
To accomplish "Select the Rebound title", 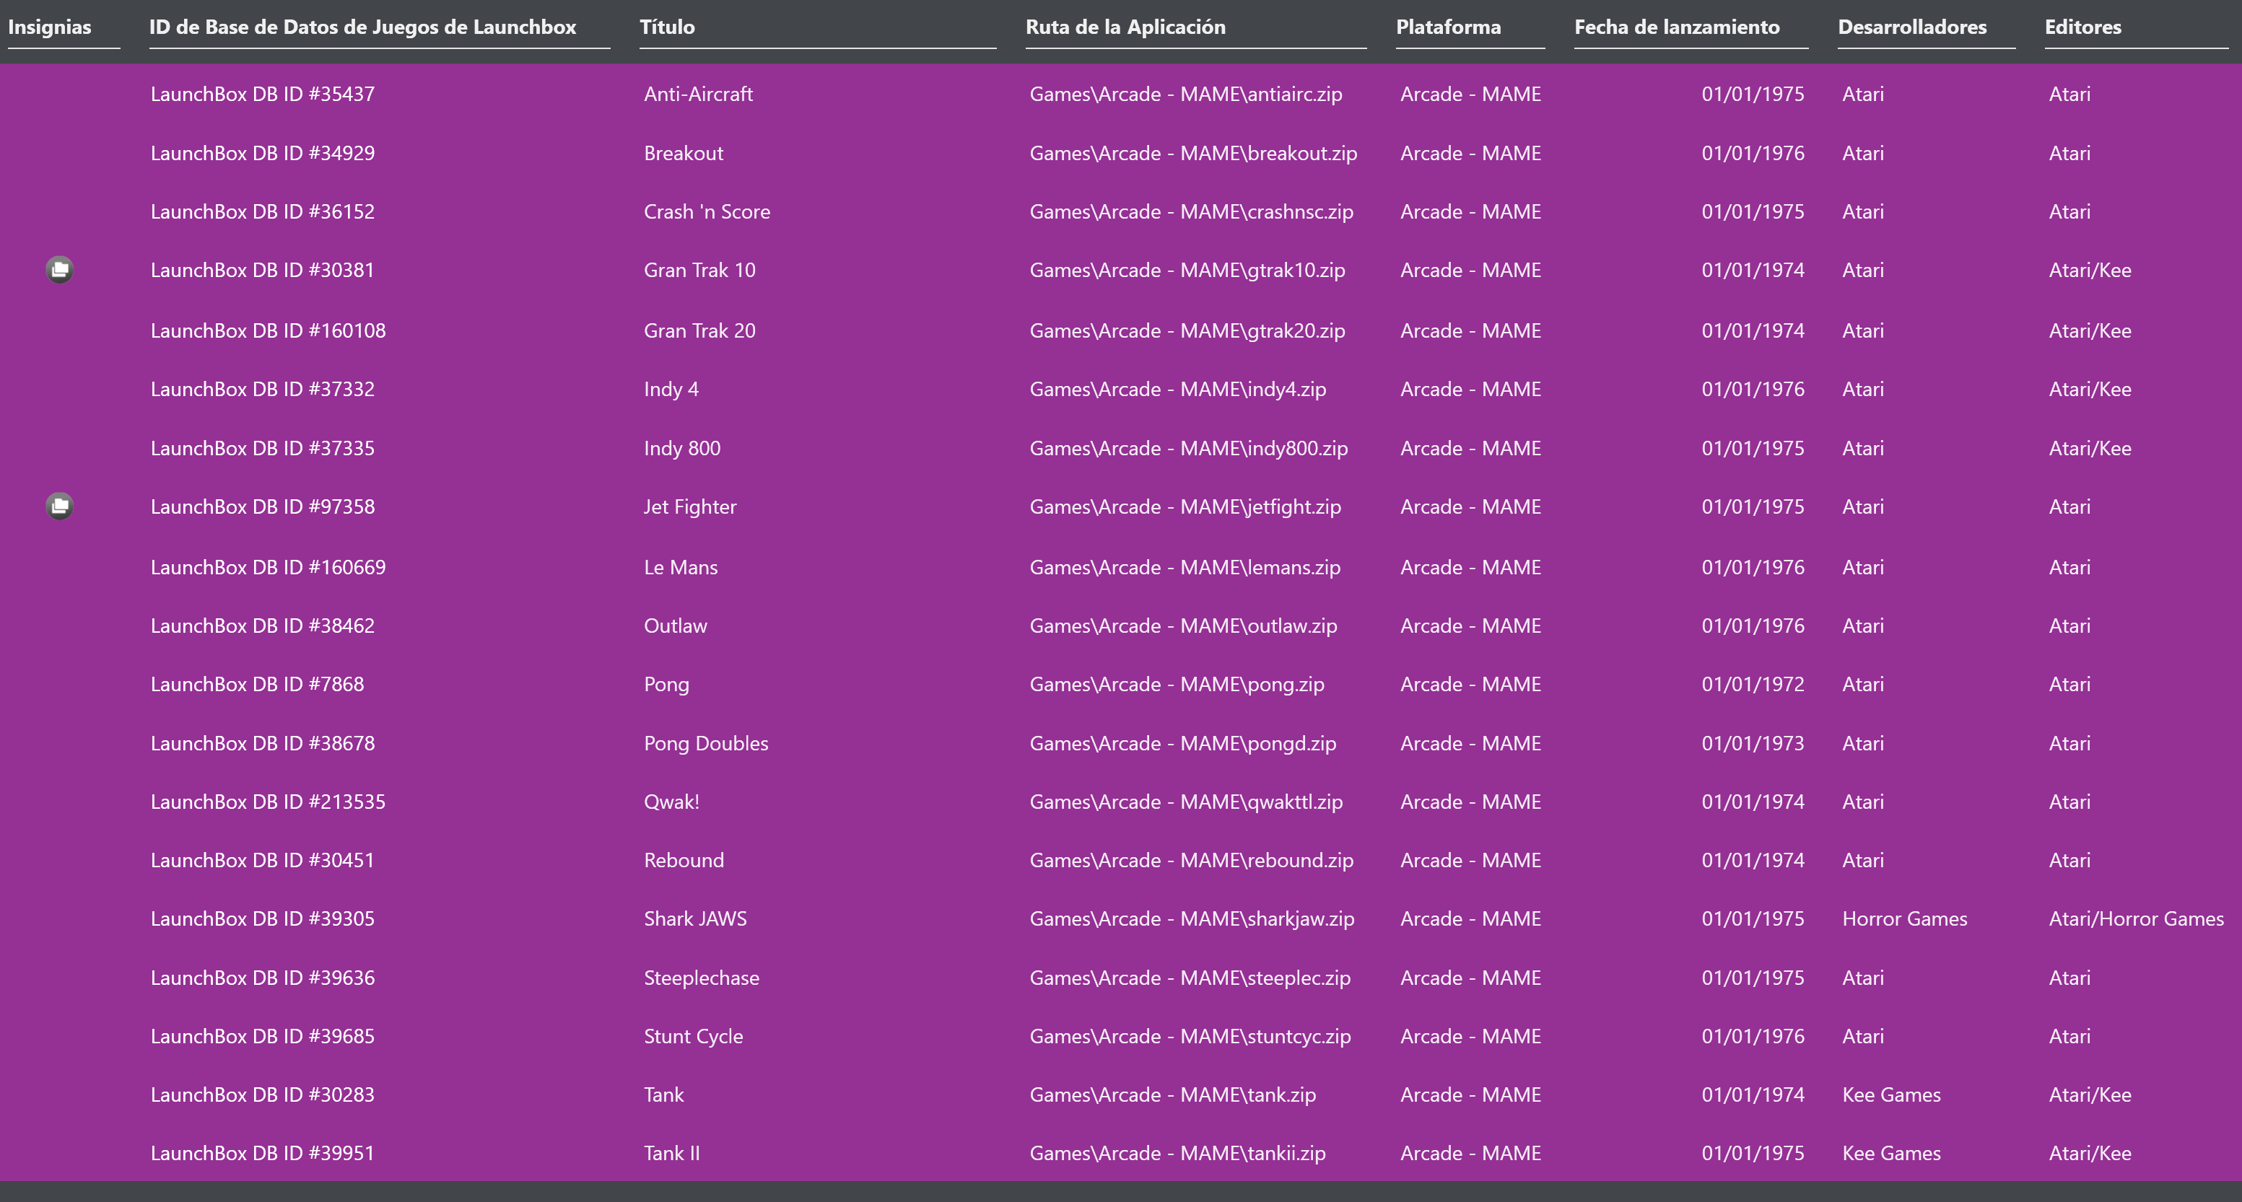I will 684,860.
